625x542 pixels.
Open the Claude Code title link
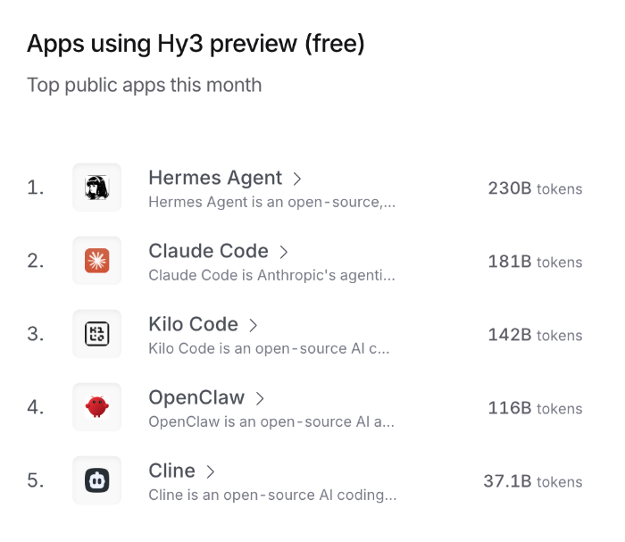[x=208, y=251]
